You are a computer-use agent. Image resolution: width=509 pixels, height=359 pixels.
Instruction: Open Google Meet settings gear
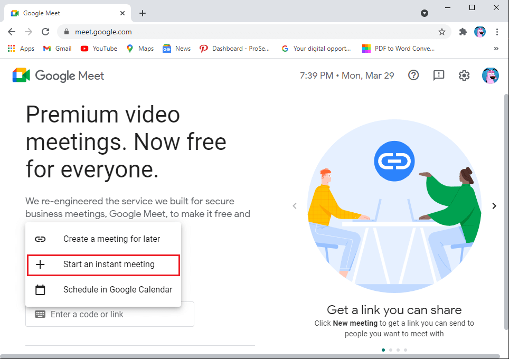pyautogui.click(x=464, y=75)
